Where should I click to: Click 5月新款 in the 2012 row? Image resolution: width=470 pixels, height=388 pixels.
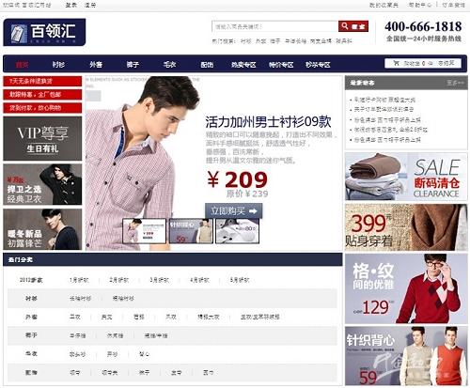(x=240, y=280)
